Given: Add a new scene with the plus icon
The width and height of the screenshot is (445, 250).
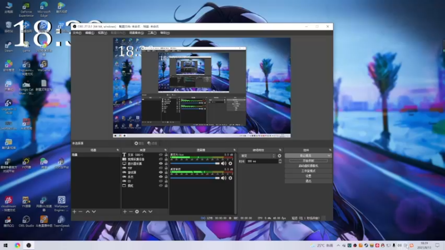Looking at the screenshot, I should click(75, 212).
